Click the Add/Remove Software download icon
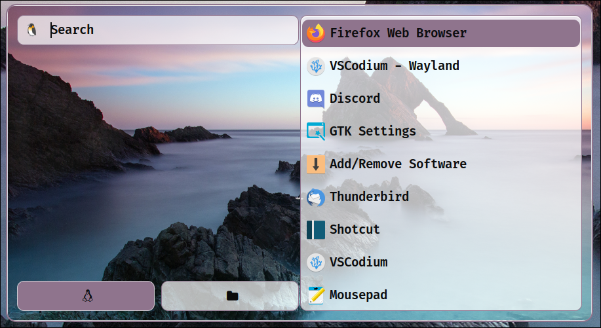 (316, 164)
